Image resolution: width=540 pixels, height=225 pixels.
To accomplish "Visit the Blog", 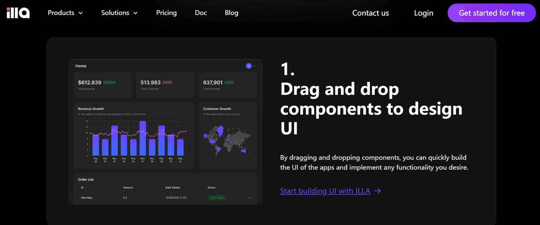I will click(232, 13).
